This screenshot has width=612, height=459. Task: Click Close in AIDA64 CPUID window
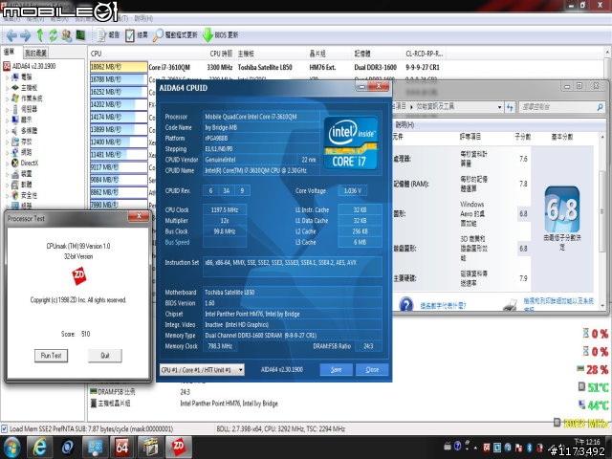point(372,369)
